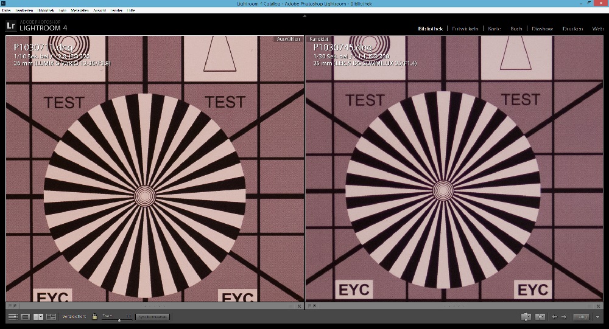Close the left Auswählen photo panel
The width and height of the screenshot is (609, 329).
click(299, 306)
